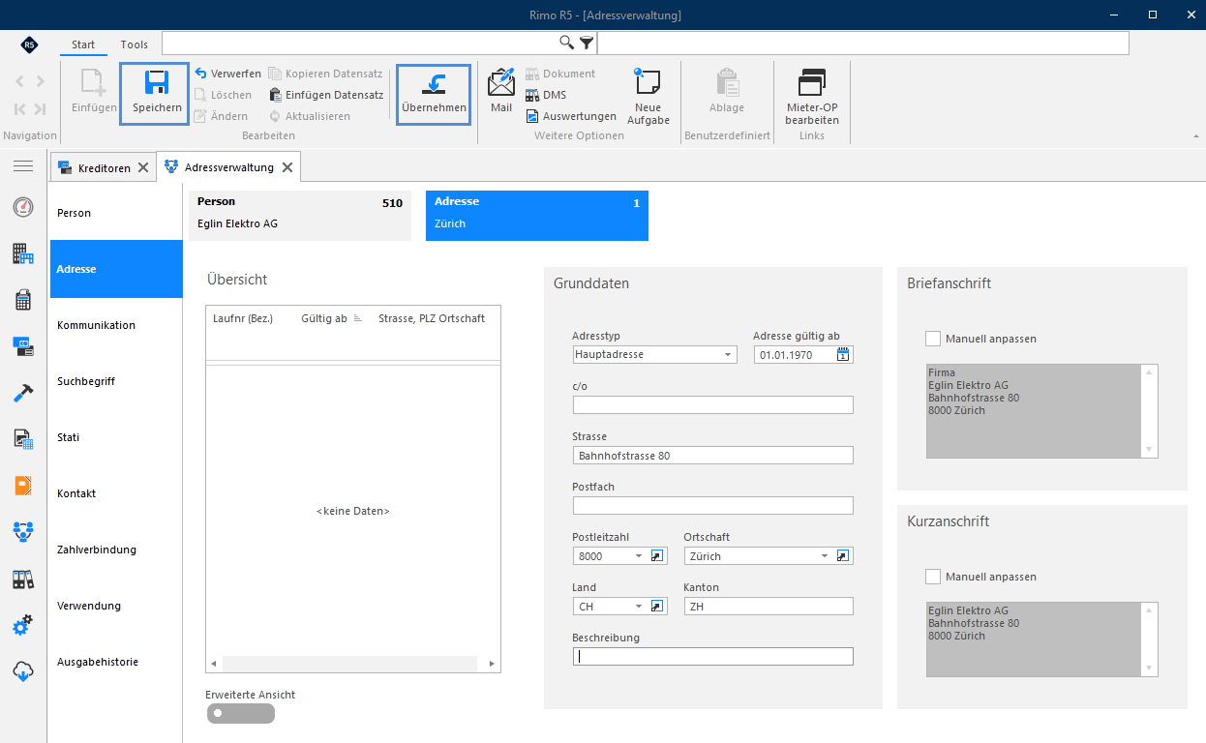
Task: Open the Zahlverbindung section
Action: 115,550
